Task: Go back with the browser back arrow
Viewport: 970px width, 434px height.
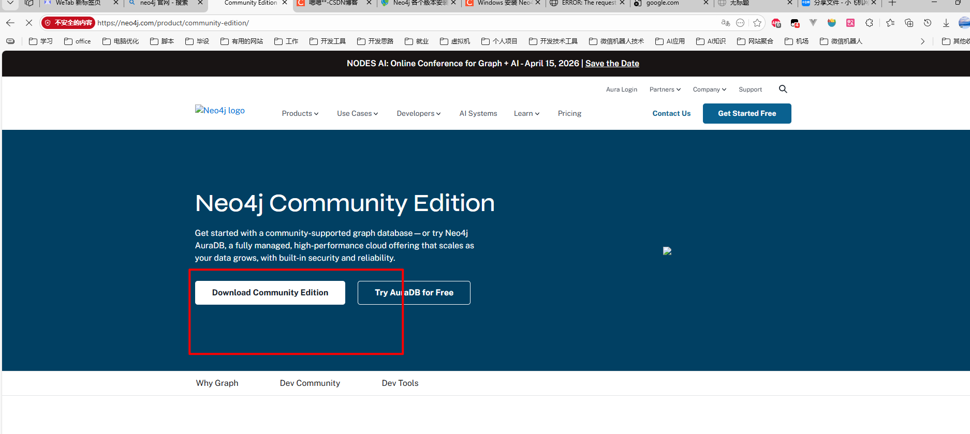Action: pyautogui.click(x=10, y=23)
